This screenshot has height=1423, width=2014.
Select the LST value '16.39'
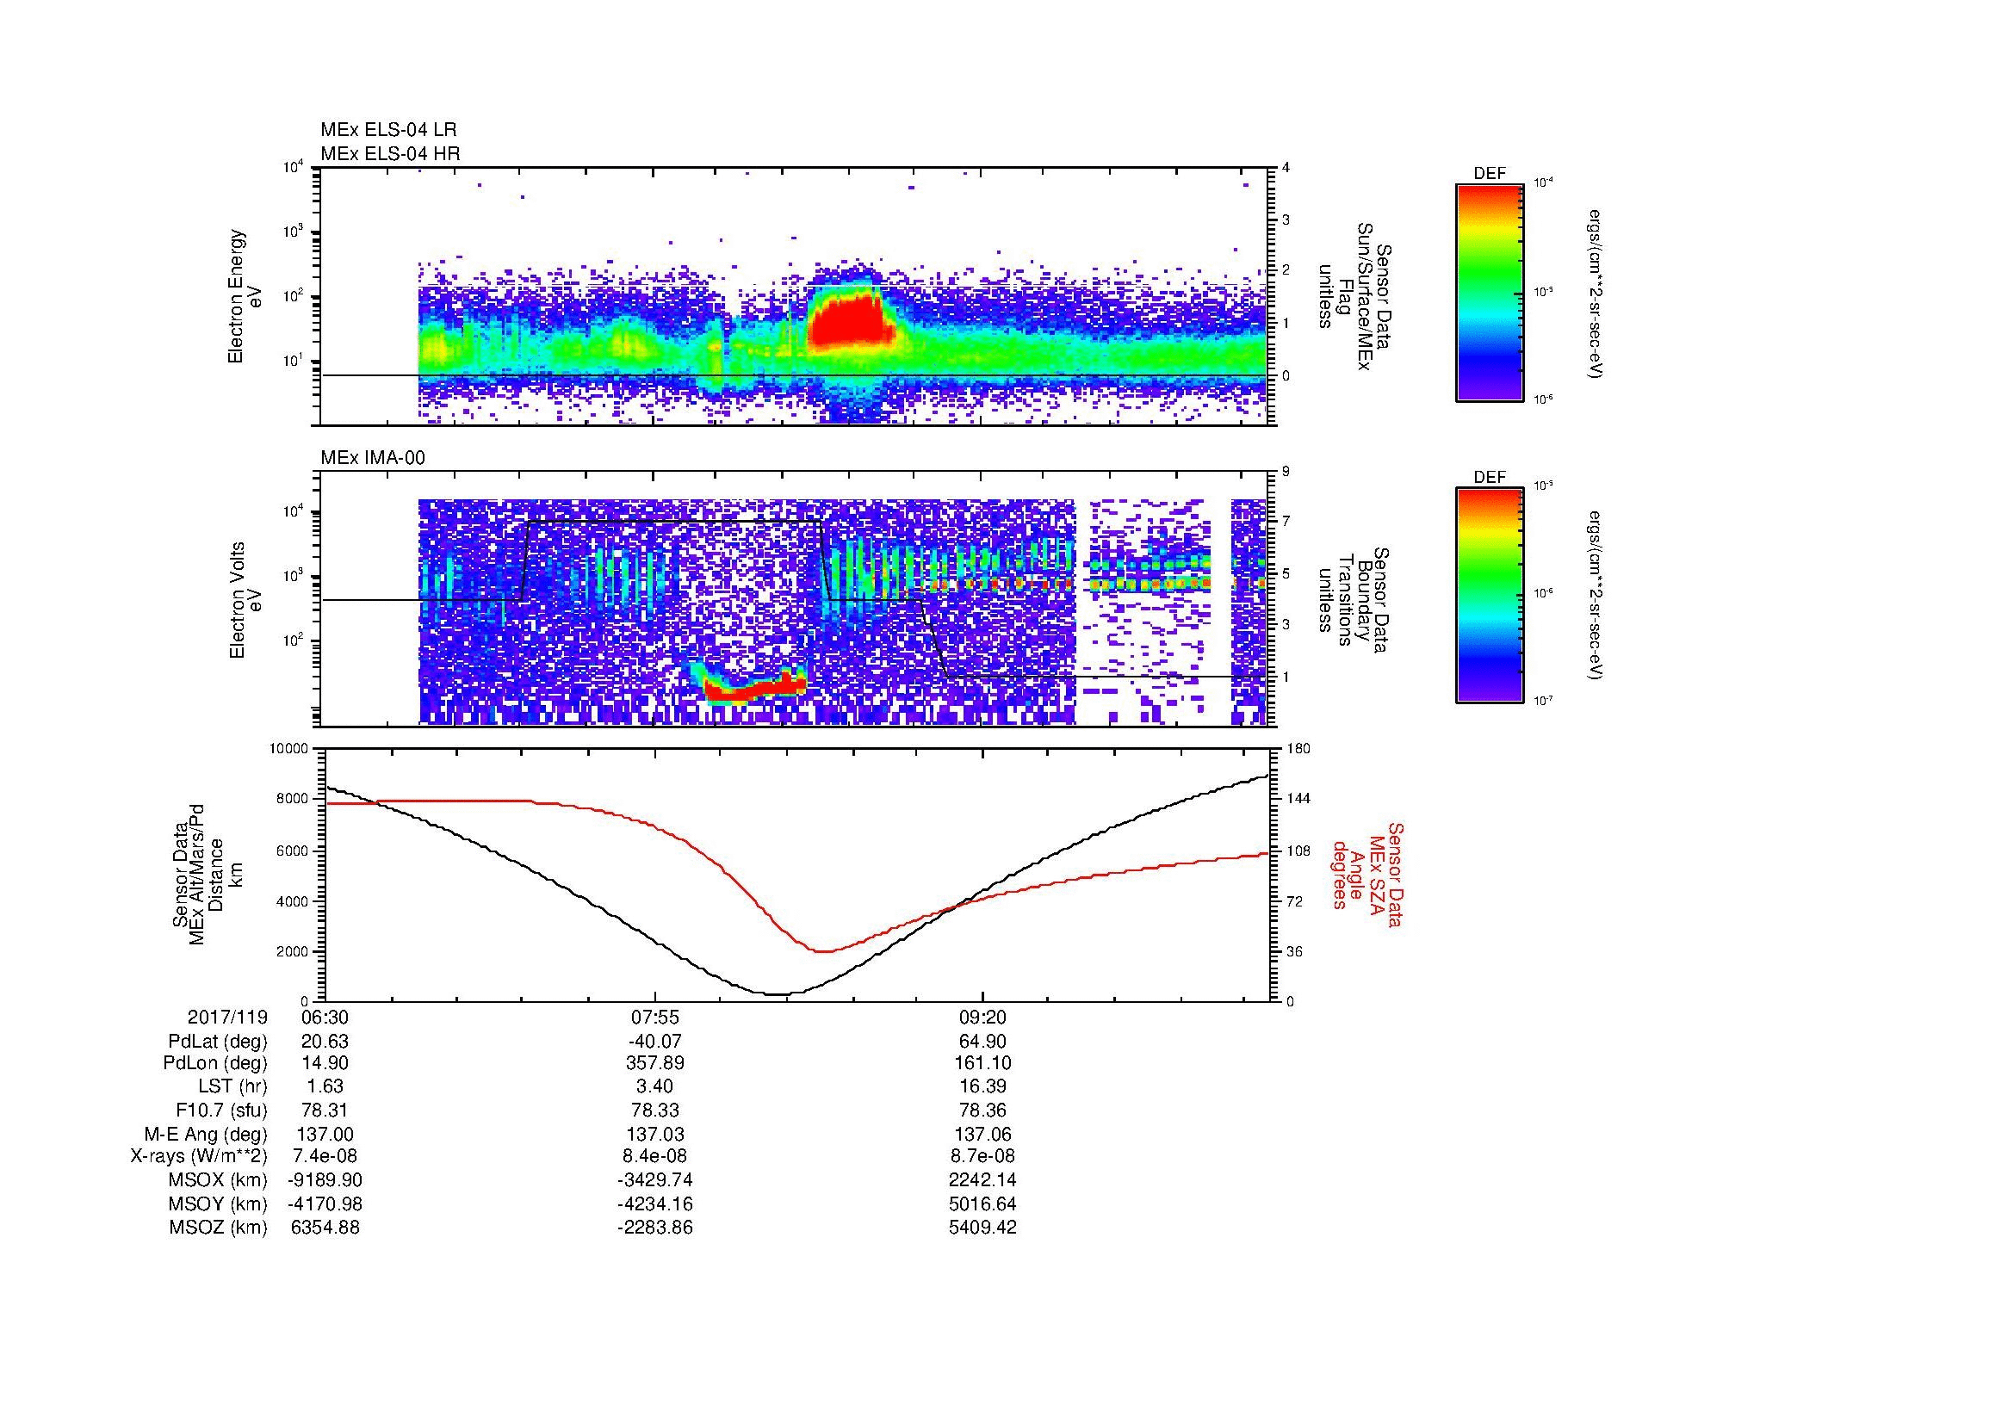pyautogui.click(x=982, y=1086)
